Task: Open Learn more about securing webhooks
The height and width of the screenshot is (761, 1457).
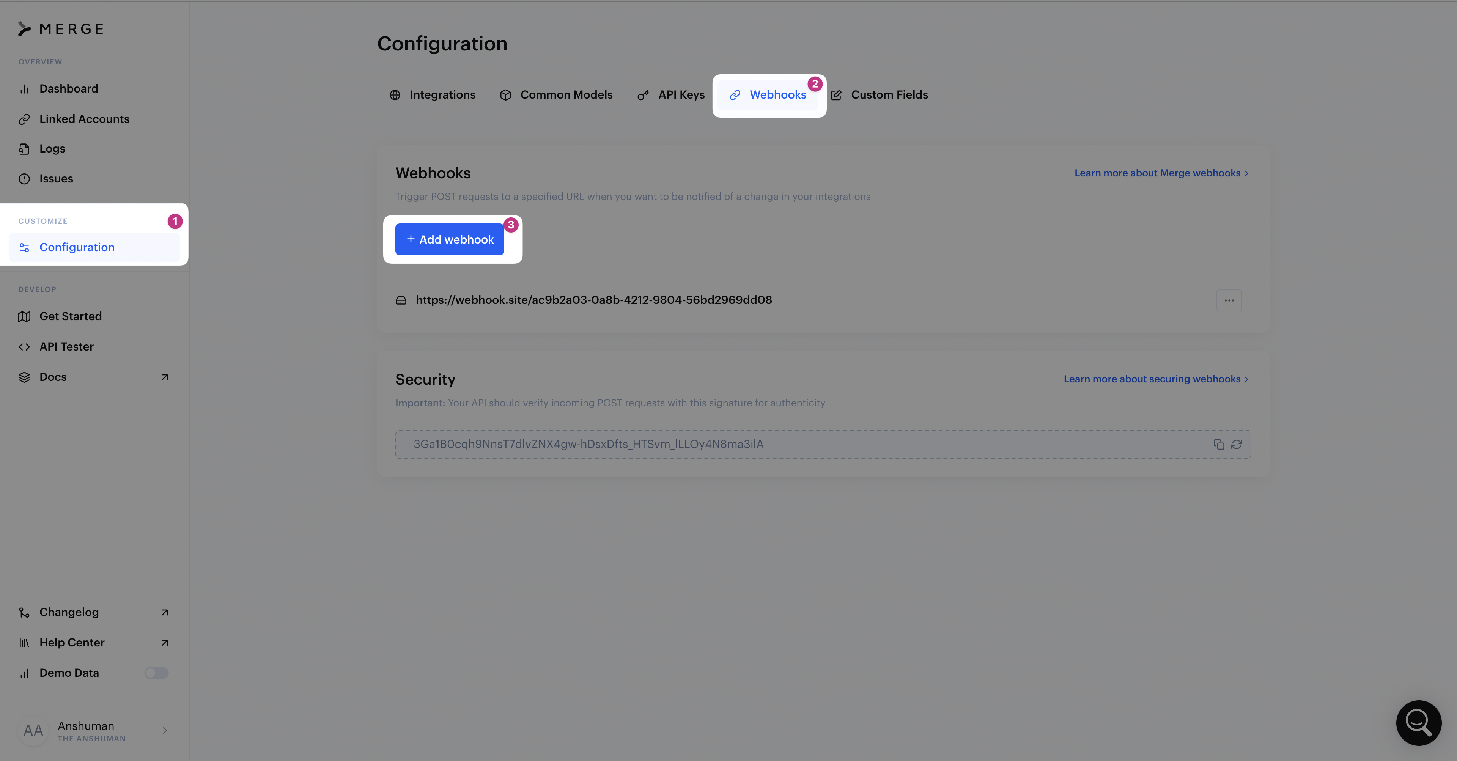Action: (1156, 379)
